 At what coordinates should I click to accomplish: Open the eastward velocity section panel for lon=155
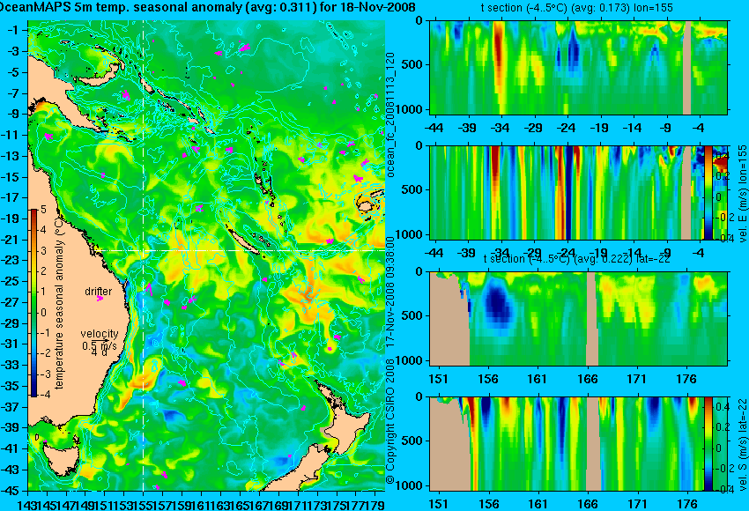pyautogui.click(x=578, y=193)
